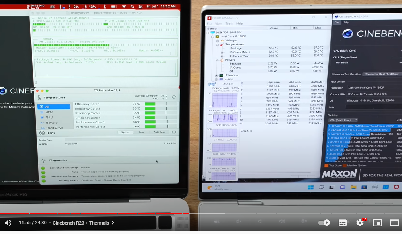
Task: Select the CPU category in TG Pro sidebar
Action: (49, 112)
